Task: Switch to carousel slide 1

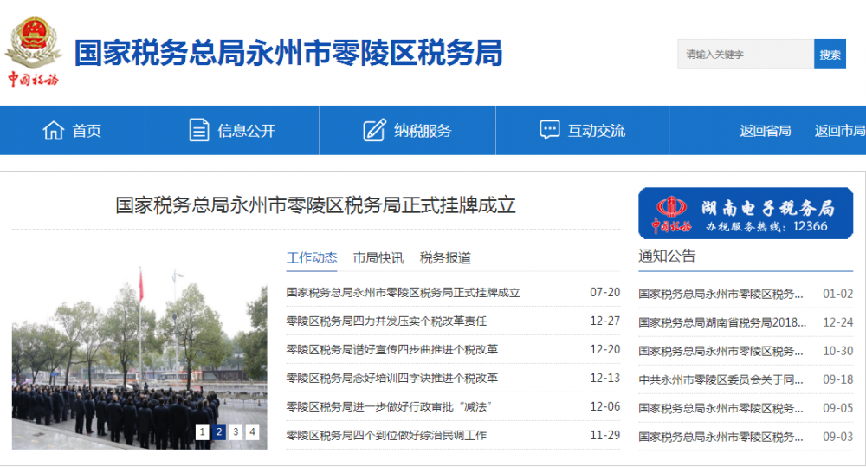Action: click(202, 431)
